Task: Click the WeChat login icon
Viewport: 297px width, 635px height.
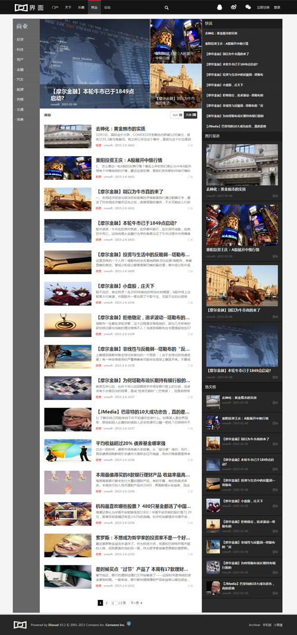Action: pyautogui.click(x=248, y=7)
